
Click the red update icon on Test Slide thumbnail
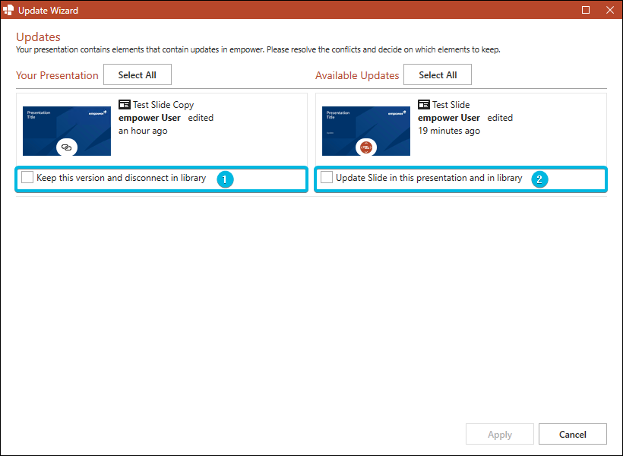[366, 147]
